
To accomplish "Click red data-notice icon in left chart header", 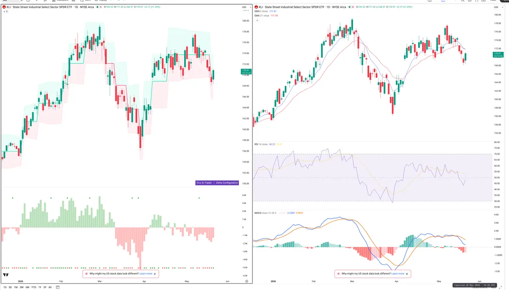I will coord(101,7).
